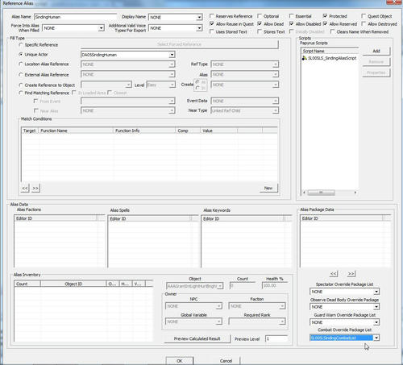Image resolution: width=403 pixels, height=365 pixels.
Task: Click the >> button under Alias Package Data
Action: click(x=351, y=273)
